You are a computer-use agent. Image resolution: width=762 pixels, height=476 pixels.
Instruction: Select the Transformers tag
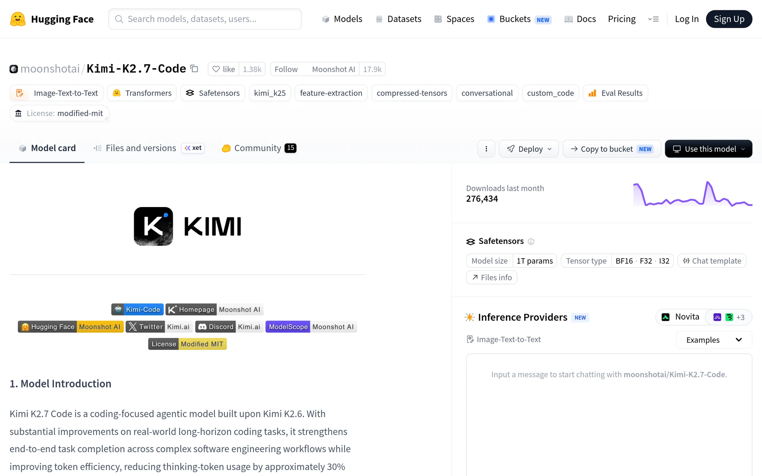142,93
